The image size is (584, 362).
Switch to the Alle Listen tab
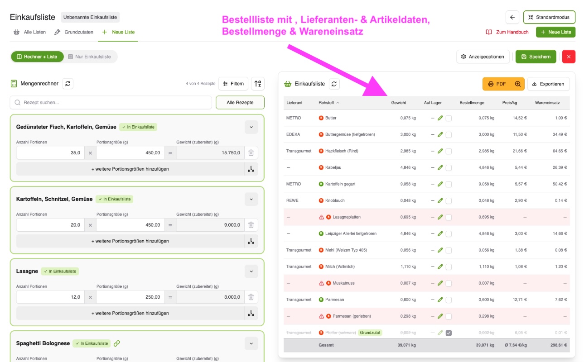[x=30, y=32]
